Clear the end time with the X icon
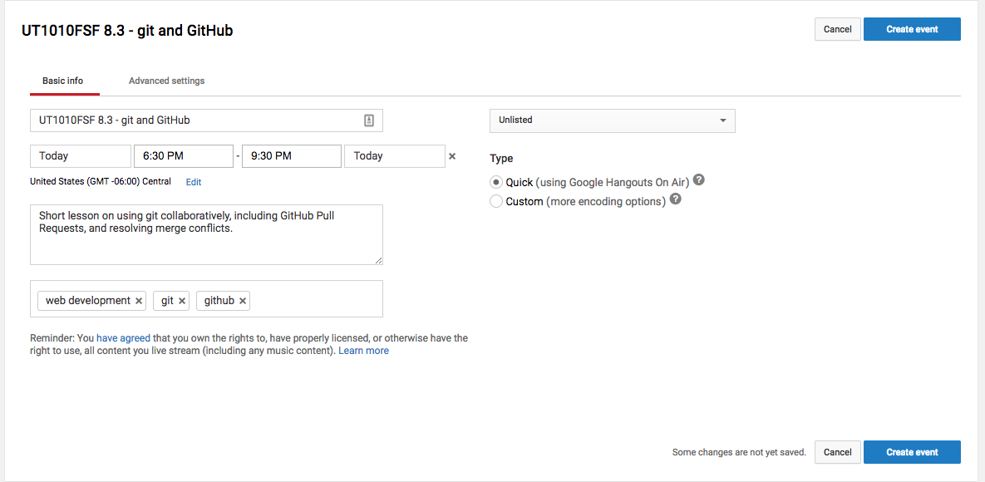985x482 pixels. (452, 155)
